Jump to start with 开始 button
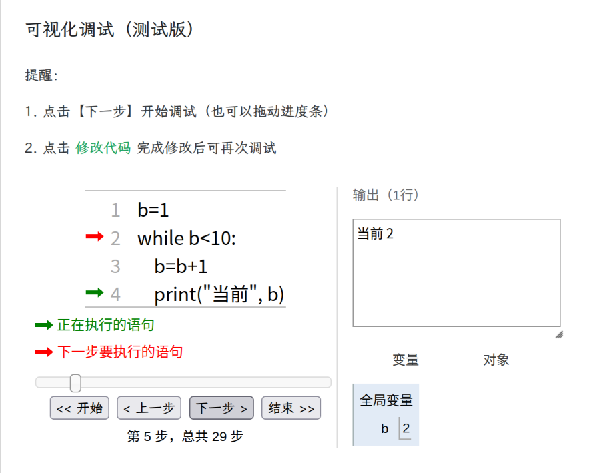The width and height of the screenshot is (607, 473). point(79,408)
